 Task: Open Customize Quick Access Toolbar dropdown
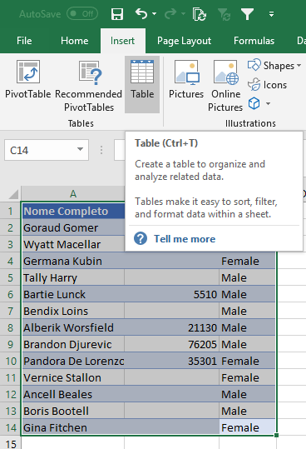coord(271,13)
